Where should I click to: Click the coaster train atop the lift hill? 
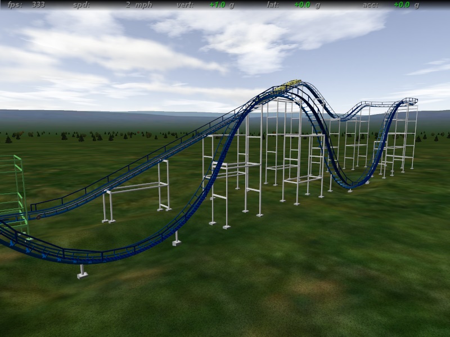point(291,84)
